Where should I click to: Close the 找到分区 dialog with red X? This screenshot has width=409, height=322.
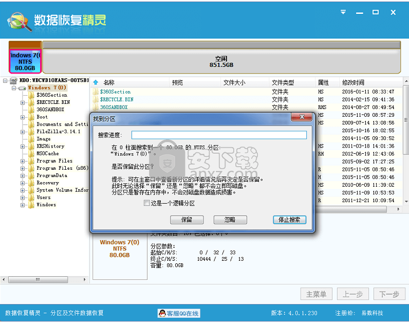[302, 117]
